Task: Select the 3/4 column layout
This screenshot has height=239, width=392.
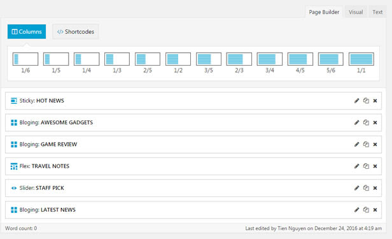Action: click(270, 59)
